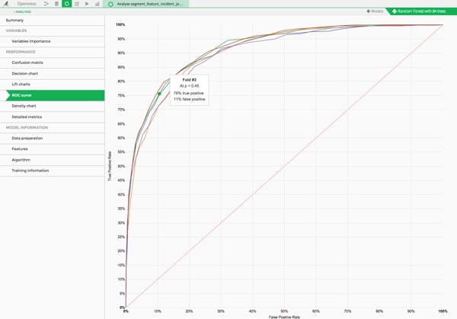Open the Openness project name

tap(27, 4)
